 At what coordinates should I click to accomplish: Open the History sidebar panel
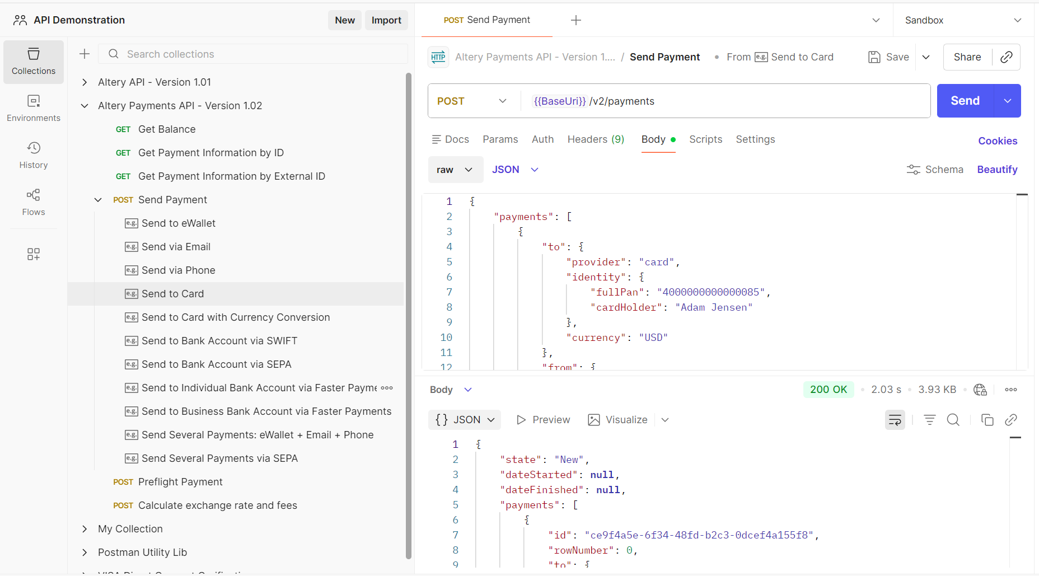[x=34, y=156]
